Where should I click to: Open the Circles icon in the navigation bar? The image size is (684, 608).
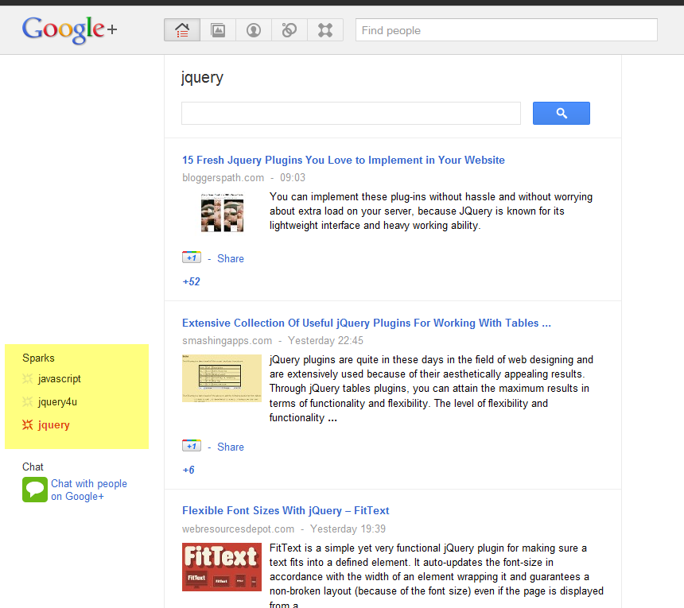[289, 29]
